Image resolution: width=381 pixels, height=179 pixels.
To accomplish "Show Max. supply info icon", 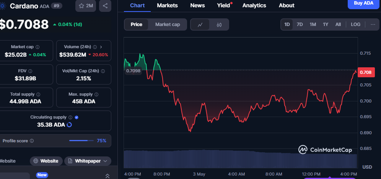I will [96, 94].
